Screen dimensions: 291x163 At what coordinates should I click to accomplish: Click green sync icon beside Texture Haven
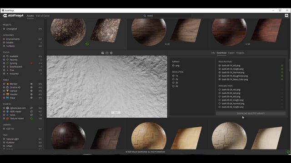tap(31, 119)
